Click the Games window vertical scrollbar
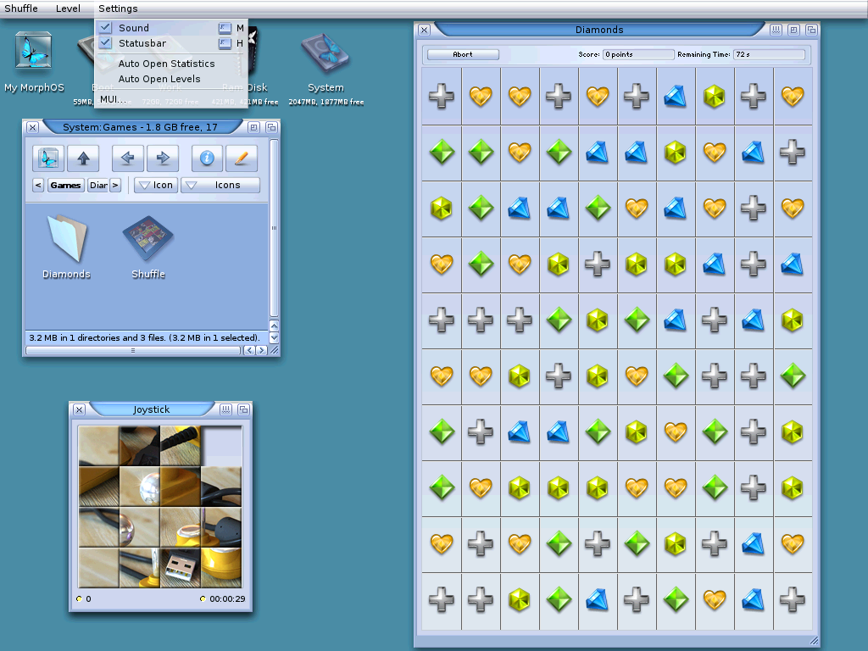This screenshot has width=868, height=651. [274, 228]
